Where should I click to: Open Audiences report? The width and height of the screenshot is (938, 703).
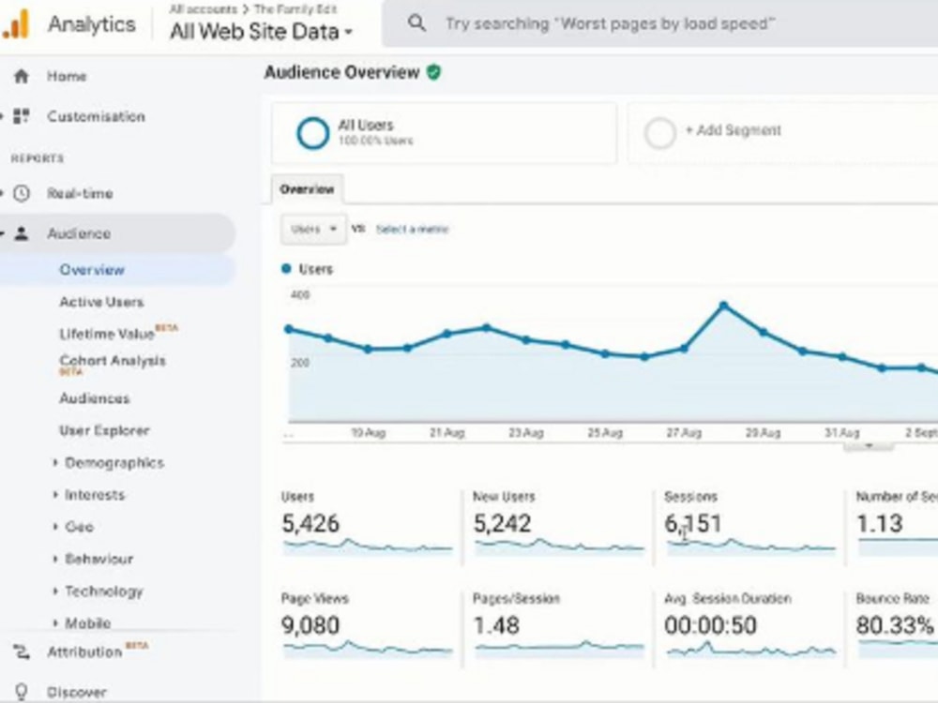pyautogui.click(x=94, y=398)
